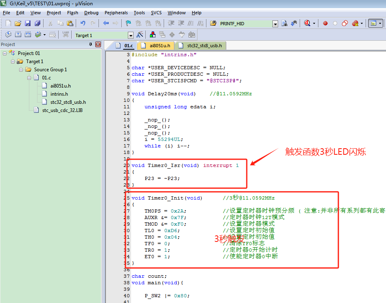
Task: Open the Debug menu
Action: [x=91, y=13]
